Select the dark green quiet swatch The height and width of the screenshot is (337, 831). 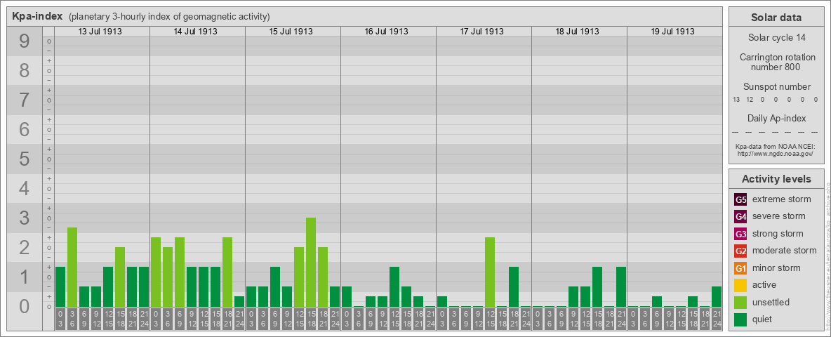[x=741, y=319]
